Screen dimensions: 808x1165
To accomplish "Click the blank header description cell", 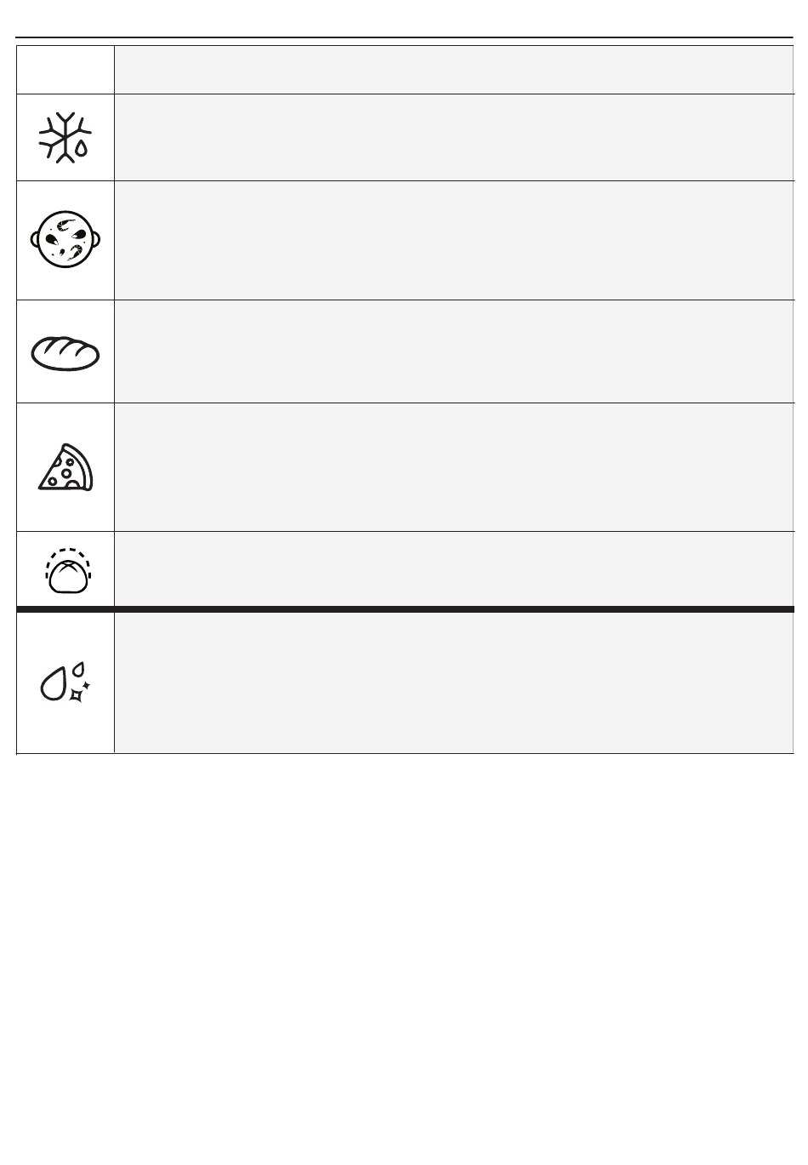I will (454, 69).
